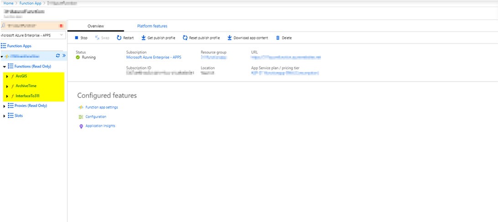
Task: Click the Get publish profile label
Action: click(x=161, y=38)
